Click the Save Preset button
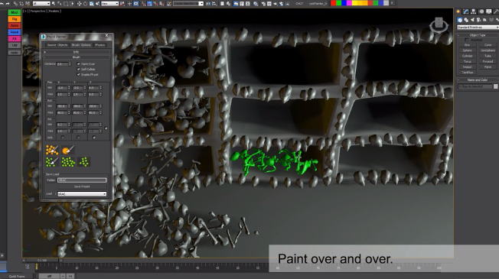Image resolution: width=499 pixels, height=279 pixels. pyautogui.click(x=82, y=187)
